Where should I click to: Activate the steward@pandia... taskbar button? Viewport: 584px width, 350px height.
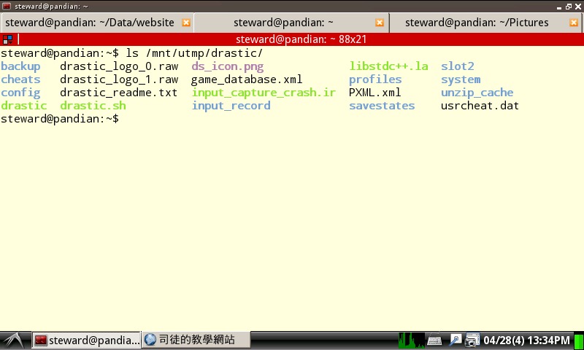tap(86, 340)
